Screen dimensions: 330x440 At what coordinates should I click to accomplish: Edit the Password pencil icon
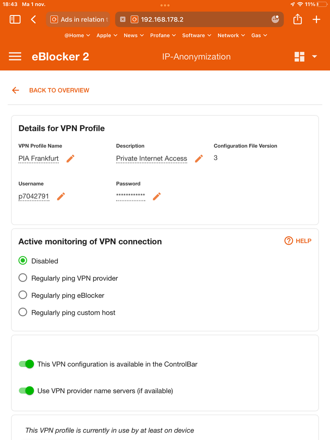(157, 196)
